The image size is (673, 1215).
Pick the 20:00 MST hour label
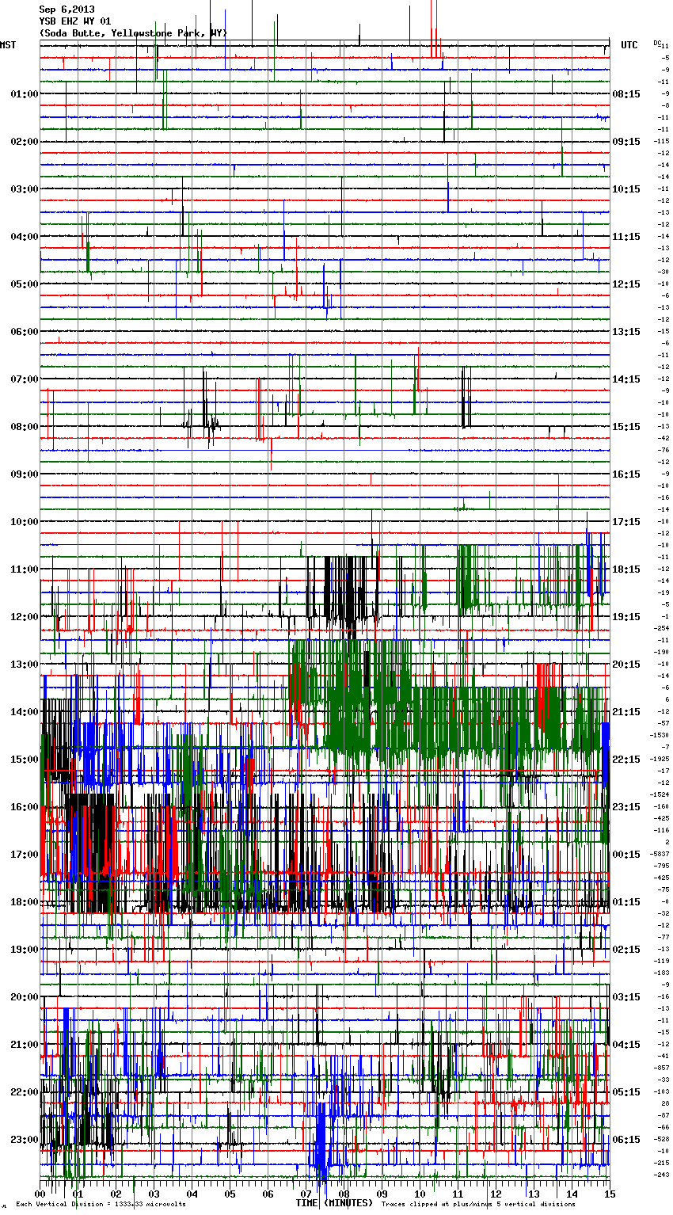25,997
